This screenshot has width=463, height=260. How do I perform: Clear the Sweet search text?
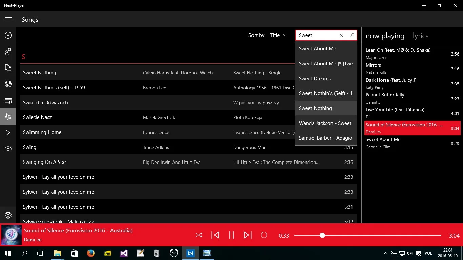[341, 35]
